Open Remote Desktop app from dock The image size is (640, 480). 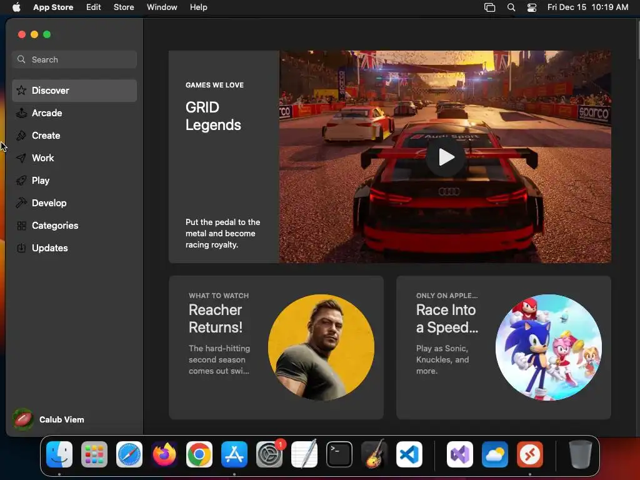[x=530, y=454]
